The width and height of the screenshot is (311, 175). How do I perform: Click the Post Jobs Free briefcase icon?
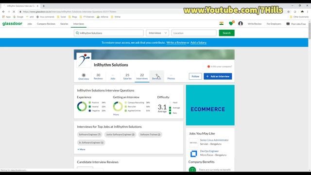click(288, 24)
